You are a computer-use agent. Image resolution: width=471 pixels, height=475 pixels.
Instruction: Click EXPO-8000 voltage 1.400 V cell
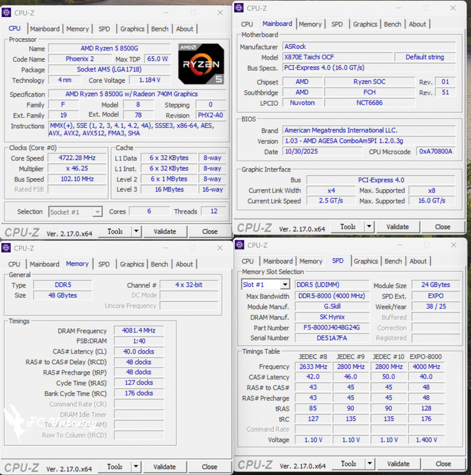point(426,439)
